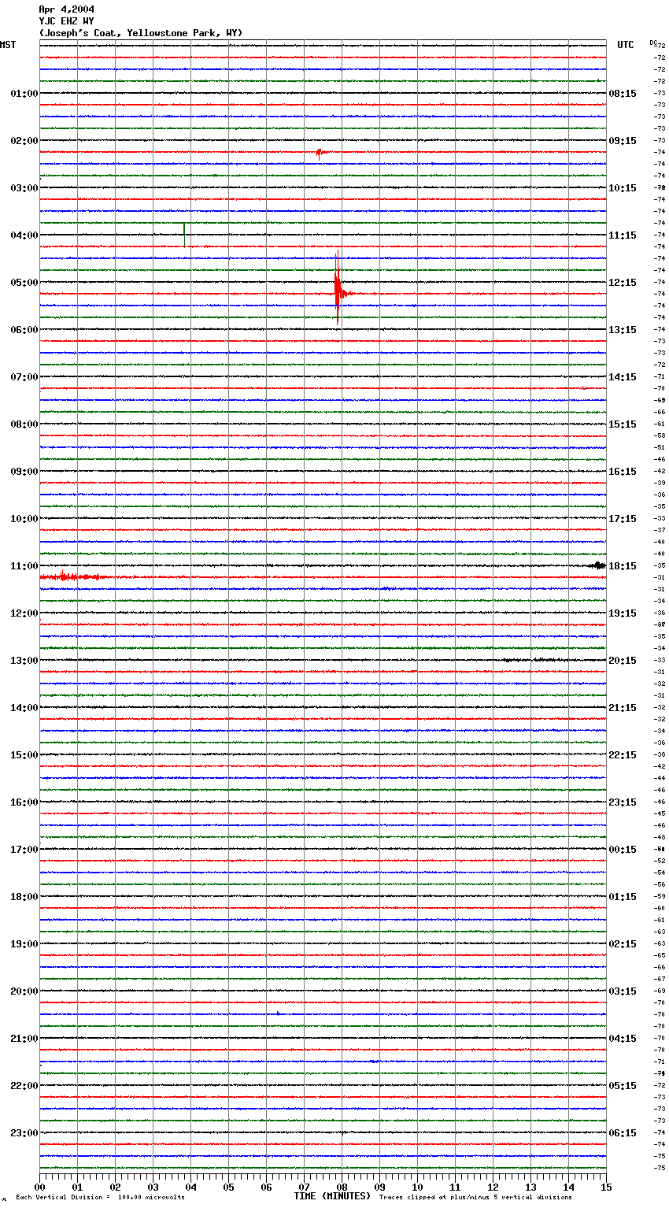Click the 18:15 UTC time label
Viewport: 669px width, 1208px height.
[x=623, y=566]
